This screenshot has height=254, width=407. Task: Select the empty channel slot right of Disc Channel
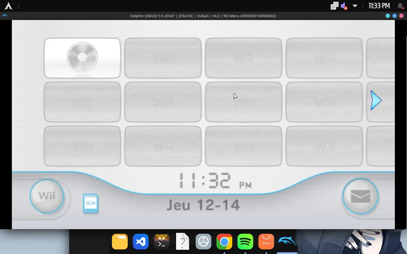coord(163,58)
